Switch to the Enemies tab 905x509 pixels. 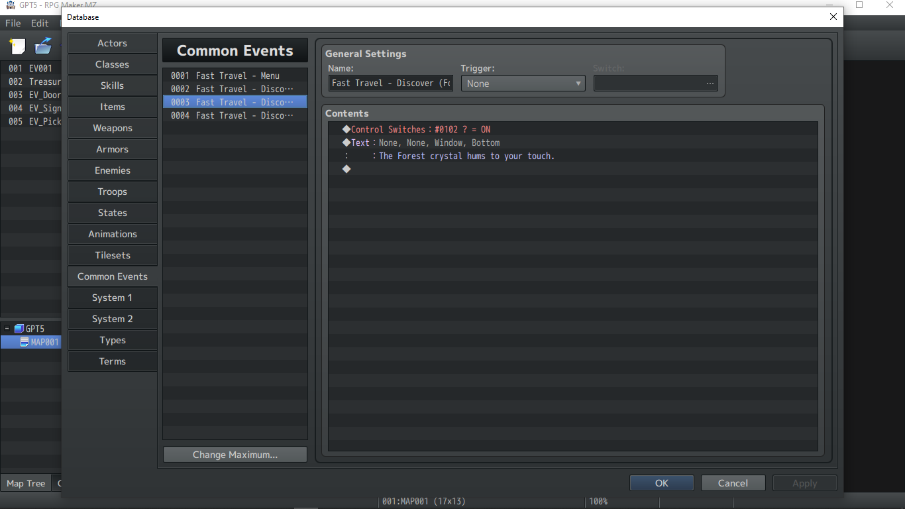pos(113,170)
